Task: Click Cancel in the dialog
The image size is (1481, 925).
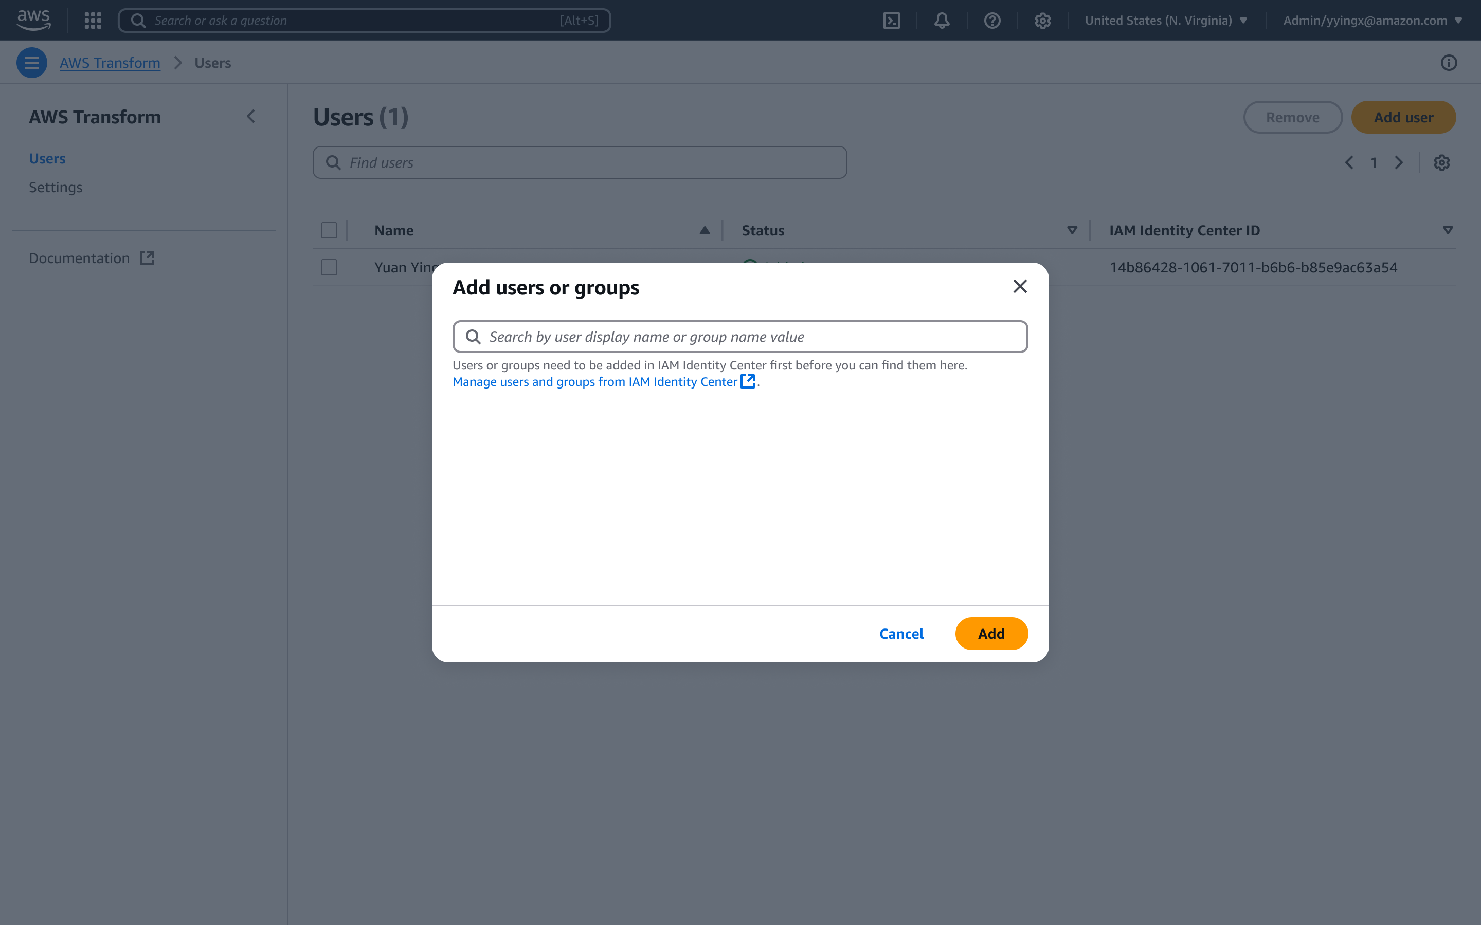Action: 901,634
